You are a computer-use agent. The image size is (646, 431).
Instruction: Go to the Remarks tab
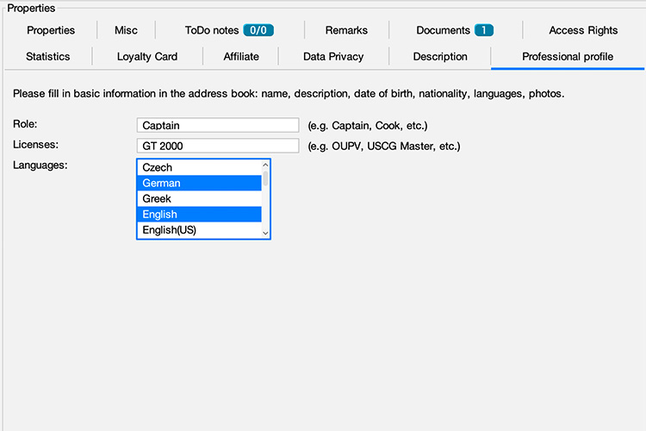point(346,30)
